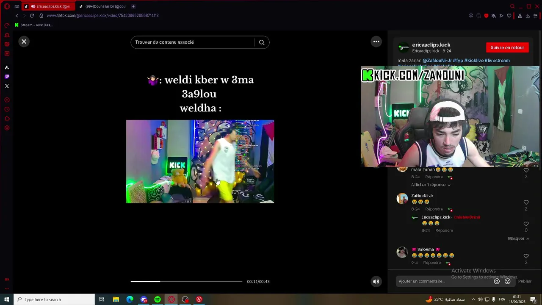
Task: Open the Windows notification center
Action: tap(533, 299)
